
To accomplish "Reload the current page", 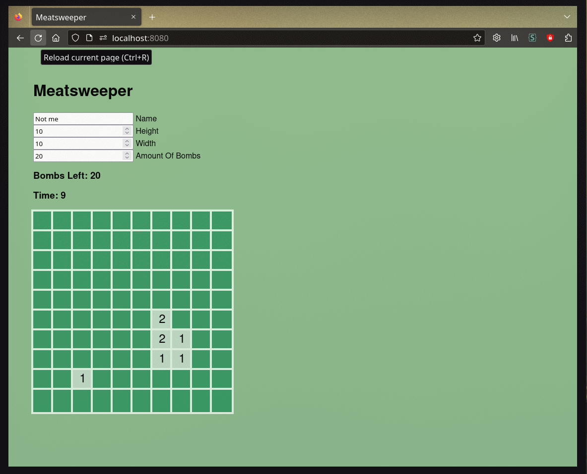I will click(x=38, y=38).
